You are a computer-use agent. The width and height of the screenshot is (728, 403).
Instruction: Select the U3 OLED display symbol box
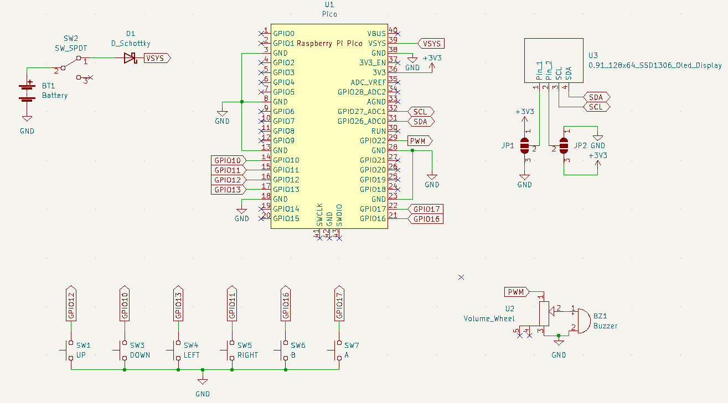pyautogui.click(x=554, y=60)
